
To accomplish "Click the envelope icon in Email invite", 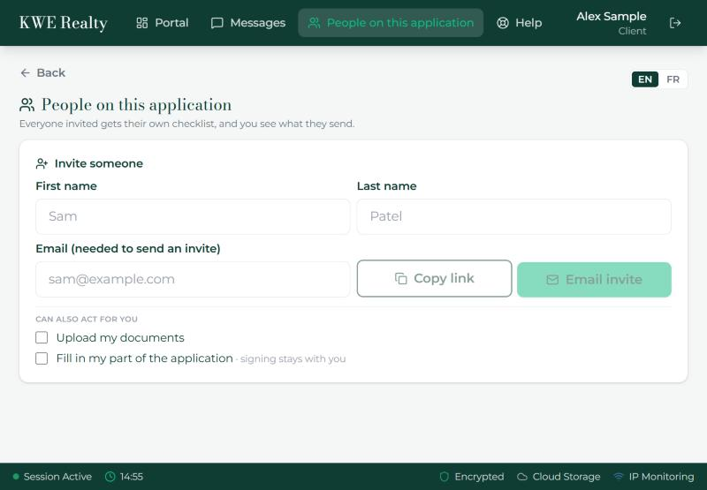I will (x=552, y=280).
